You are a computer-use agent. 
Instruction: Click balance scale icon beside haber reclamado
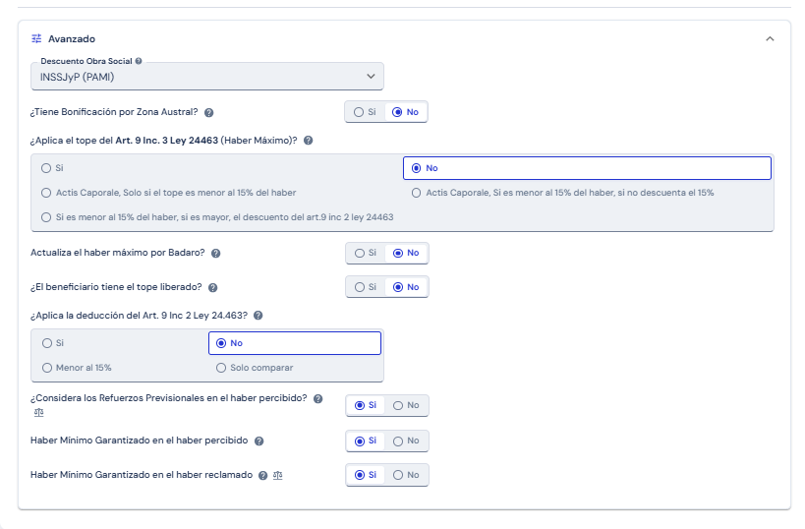tap(278, 476)
